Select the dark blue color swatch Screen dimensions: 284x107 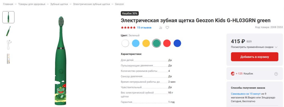(x=177, y=43)
